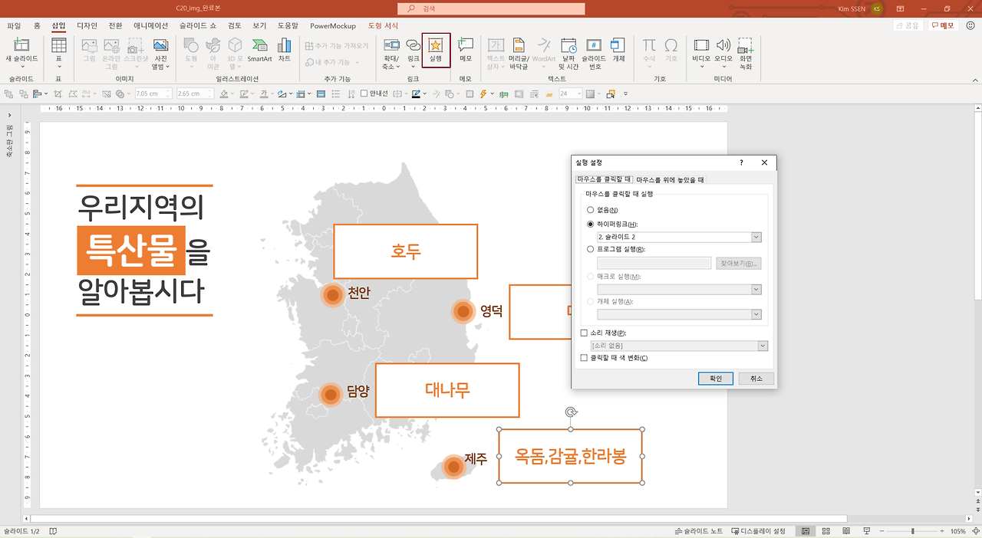Image resolution: width=982 pixels, height=538 pixels.
Task: Click the lightning bolt icon in quick toolbar
Action: click(x=483, y=93)
